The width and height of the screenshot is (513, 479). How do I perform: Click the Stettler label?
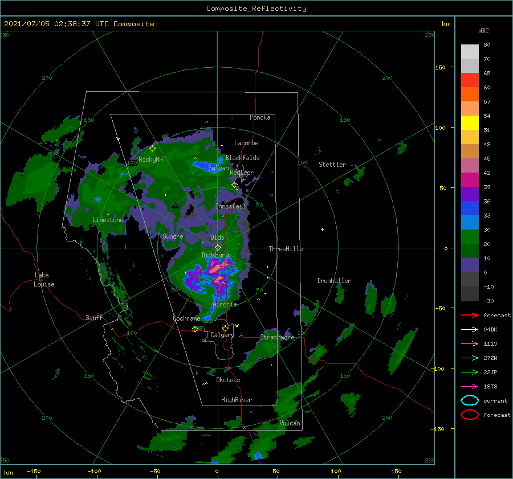coord(332,165)
